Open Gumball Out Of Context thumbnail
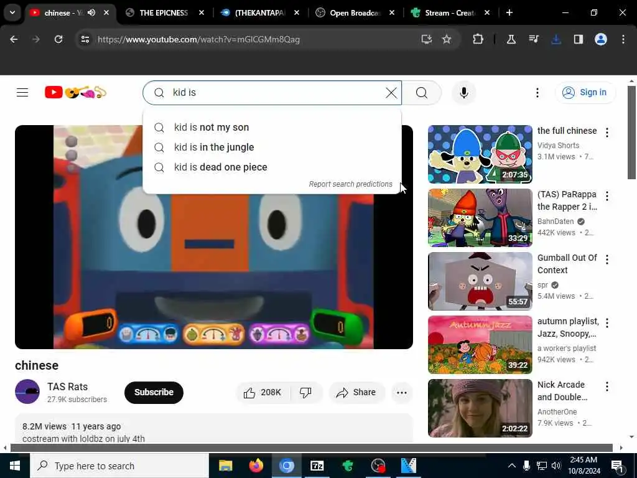The height and width of the screenshot is (478, 637). tap(480, 281)
